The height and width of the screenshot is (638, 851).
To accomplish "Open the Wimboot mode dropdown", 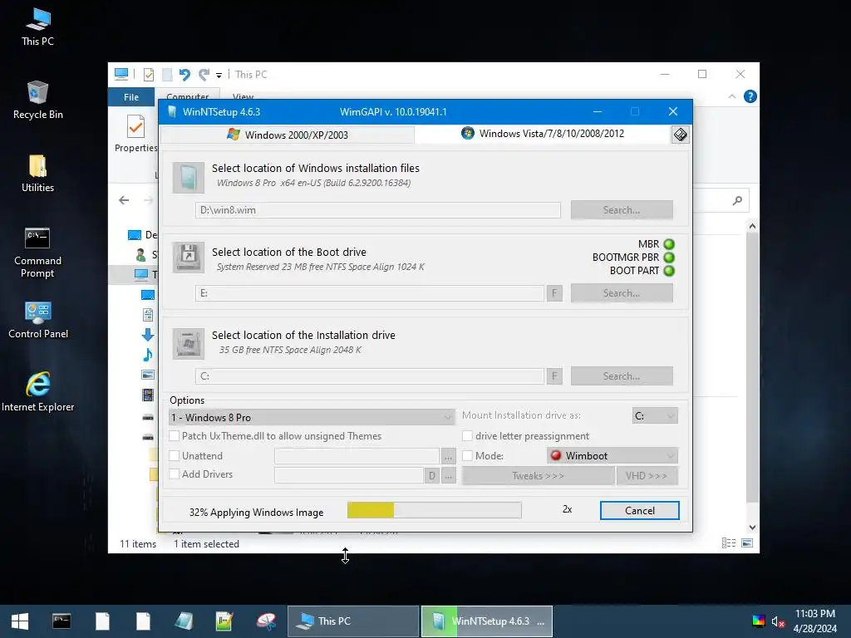I will (x=612, y=456).
